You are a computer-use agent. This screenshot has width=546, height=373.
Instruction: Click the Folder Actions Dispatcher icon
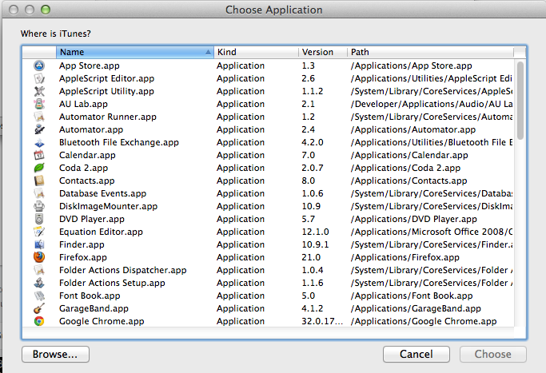[x=39, y=270]
